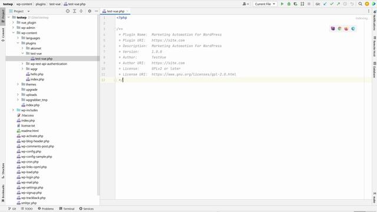377x212 pixels.
Task: Expand the akismet folder
Action: point(22,48)
